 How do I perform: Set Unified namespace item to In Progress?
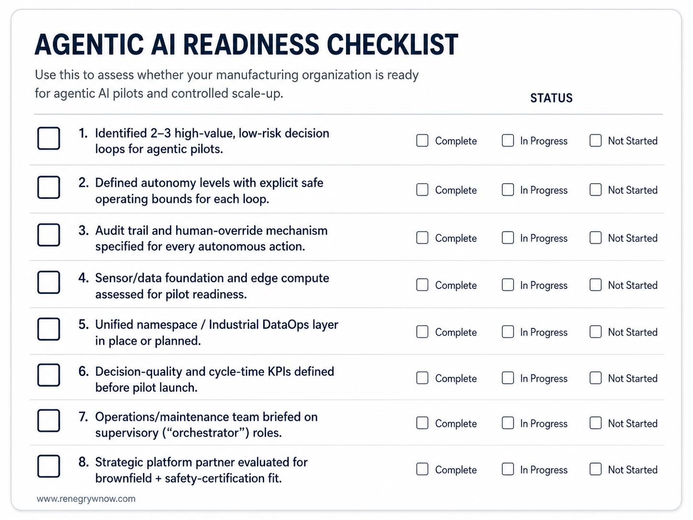click(x=508, y=332)
